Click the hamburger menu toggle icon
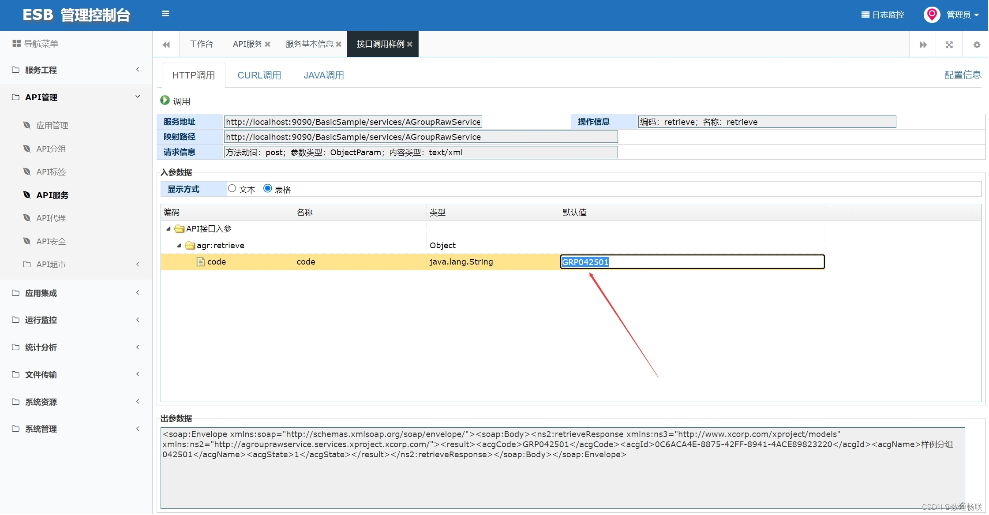This screenshot has height=515, width=989. [165, 14]
